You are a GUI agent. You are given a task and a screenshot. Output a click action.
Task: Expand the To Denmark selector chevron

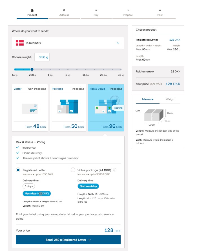pyautogui.click(x=118, y=43)
